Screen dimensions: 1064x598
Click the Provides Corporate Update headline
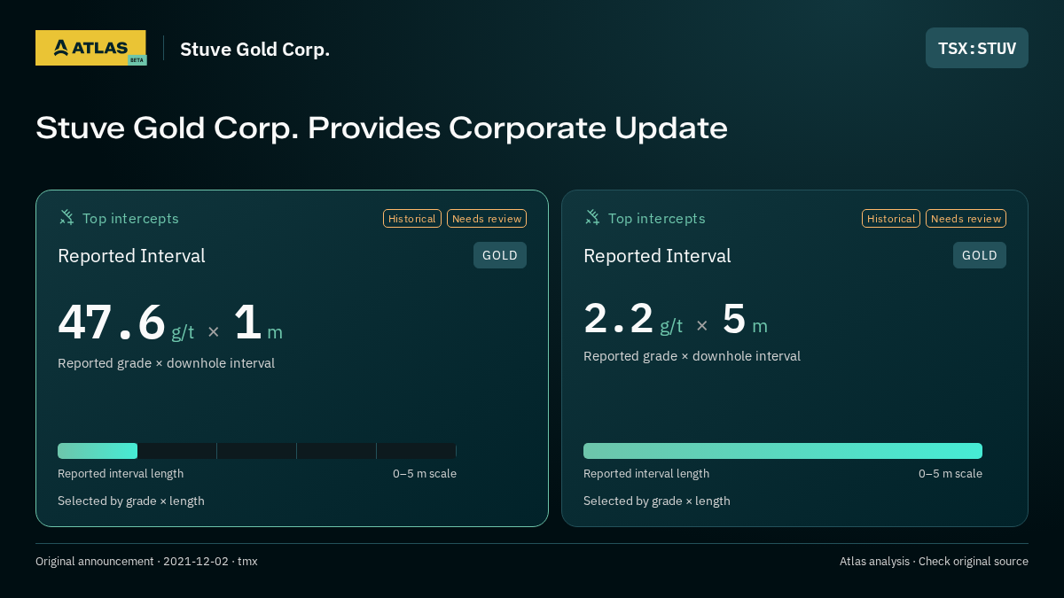point(381,128)
